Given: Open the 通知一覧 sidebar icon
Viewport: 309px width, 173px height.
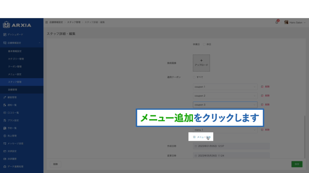Looking at the screenshot, I should (x=5, y=105).
